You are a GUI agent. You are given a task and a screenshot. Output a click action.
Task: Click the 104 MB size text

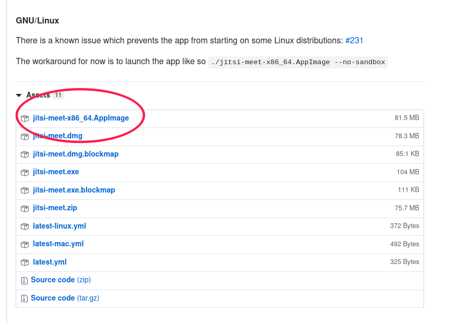[x=408, y=172]
